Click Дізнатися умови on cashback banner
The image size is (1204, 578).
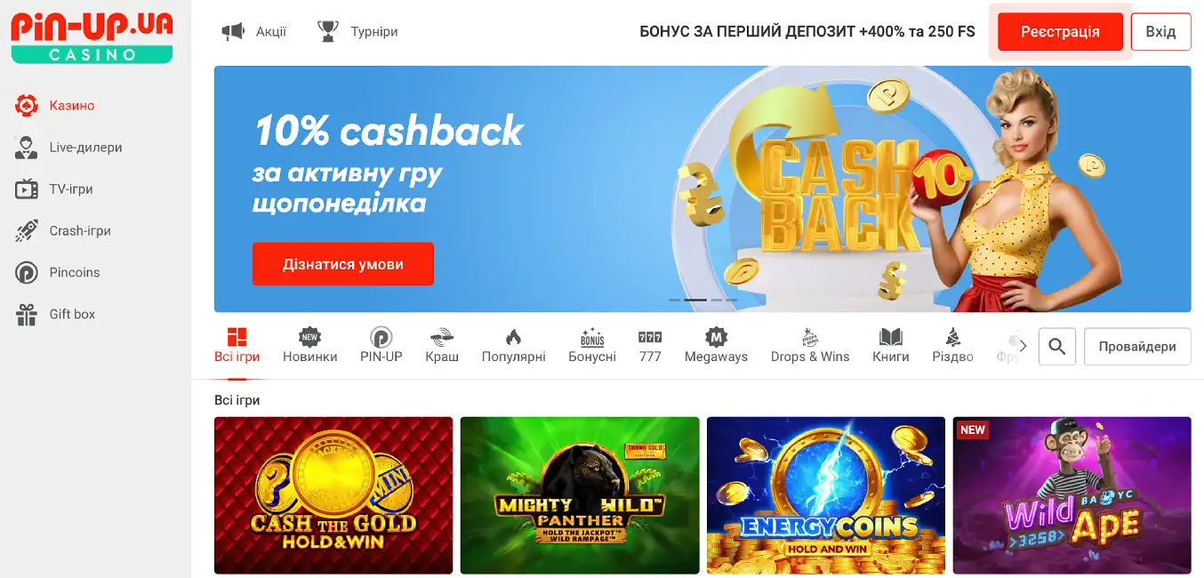pyautogui.click(x=343, y=264)
